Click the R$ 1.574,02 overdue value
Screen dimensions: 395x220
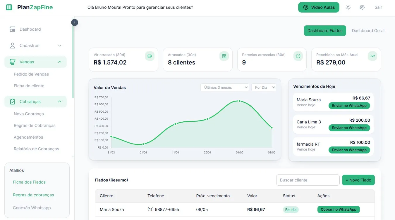[110, 62]
